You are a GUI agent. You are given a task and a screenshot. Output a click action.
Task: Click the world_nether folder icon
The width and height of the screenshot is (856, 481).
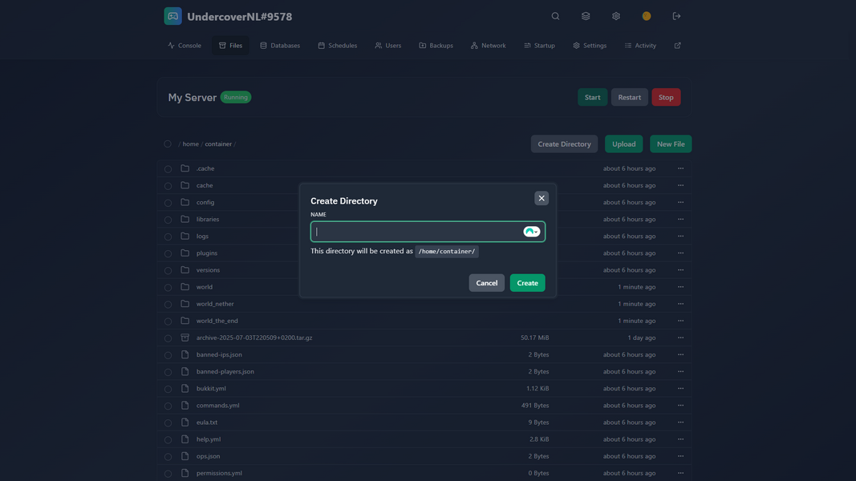point(185,304)
